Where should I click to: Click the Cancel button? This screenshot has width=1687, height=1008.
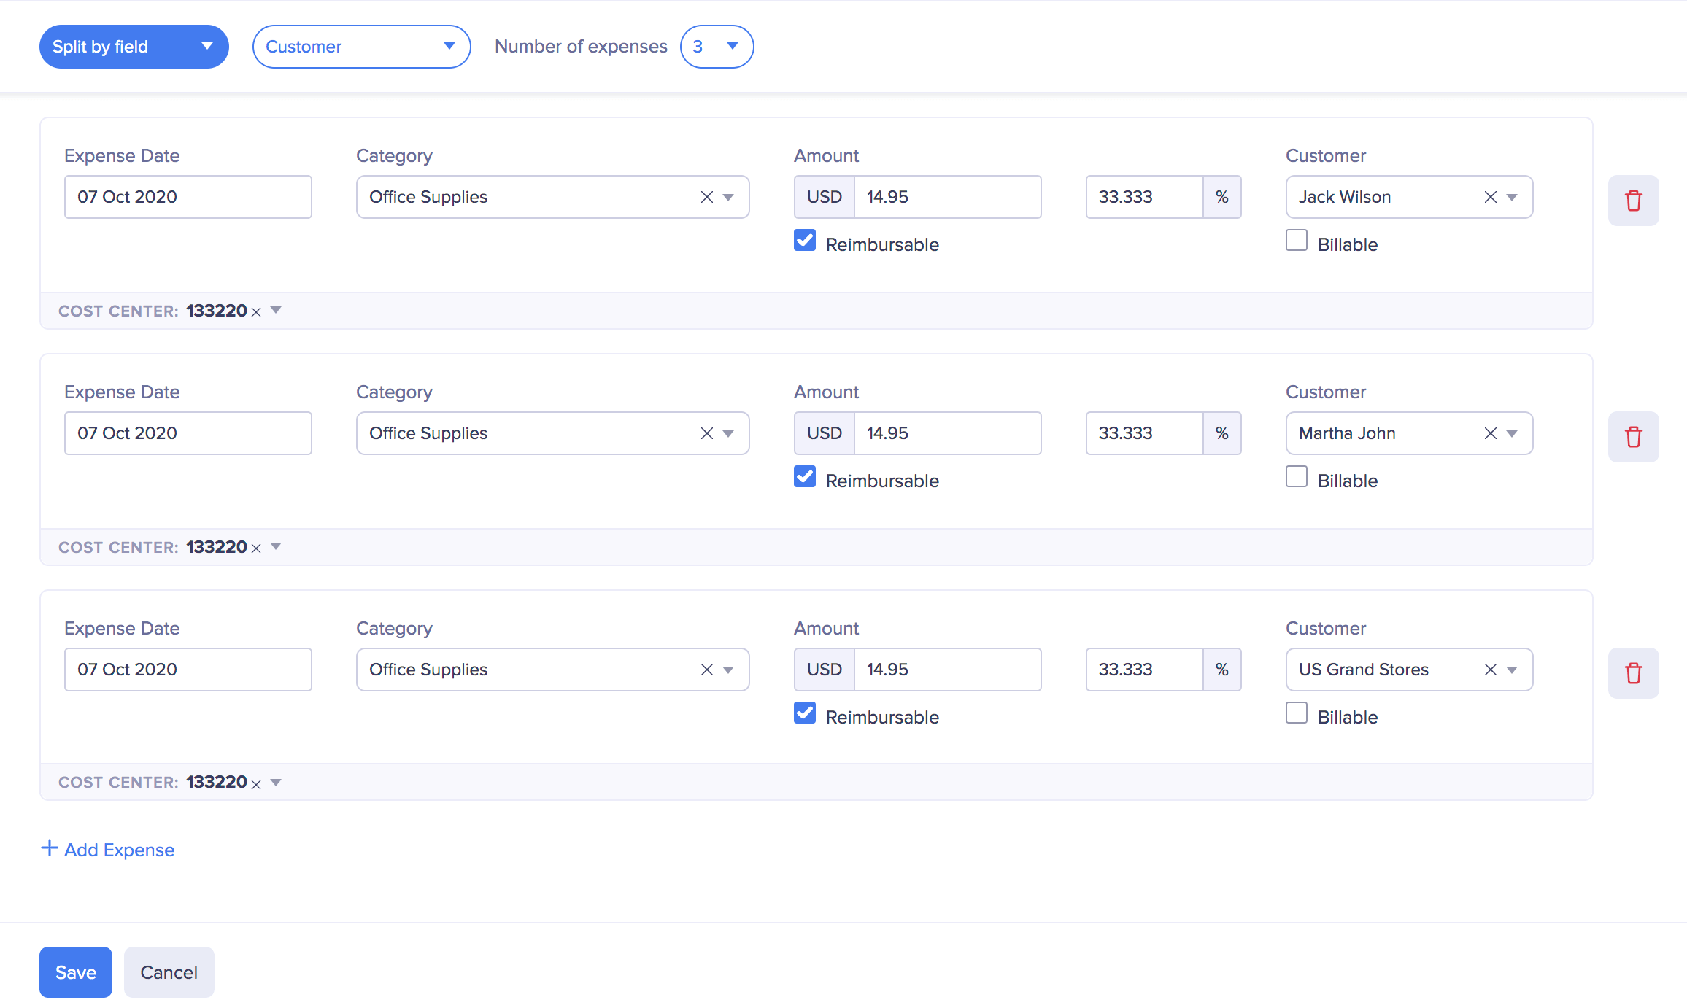point(169,972)
